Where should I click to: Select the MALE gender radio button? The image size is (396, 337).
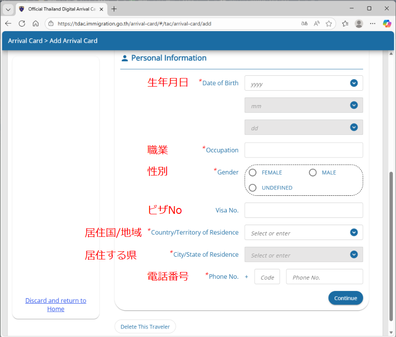pos(312,172)
